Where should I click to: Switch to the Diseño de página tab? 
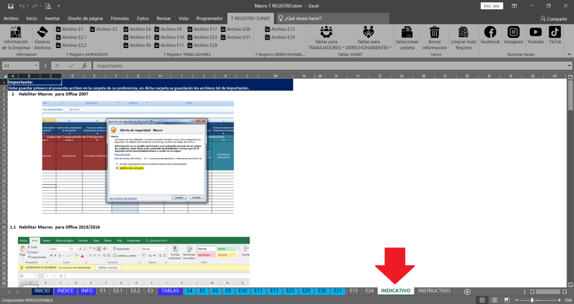click(85, 18)
